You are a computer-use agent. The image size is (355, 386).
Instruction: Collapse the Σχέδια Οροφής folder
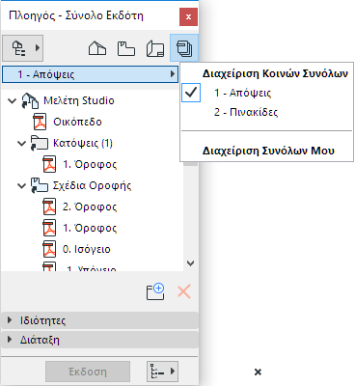(x=22, y=185)
